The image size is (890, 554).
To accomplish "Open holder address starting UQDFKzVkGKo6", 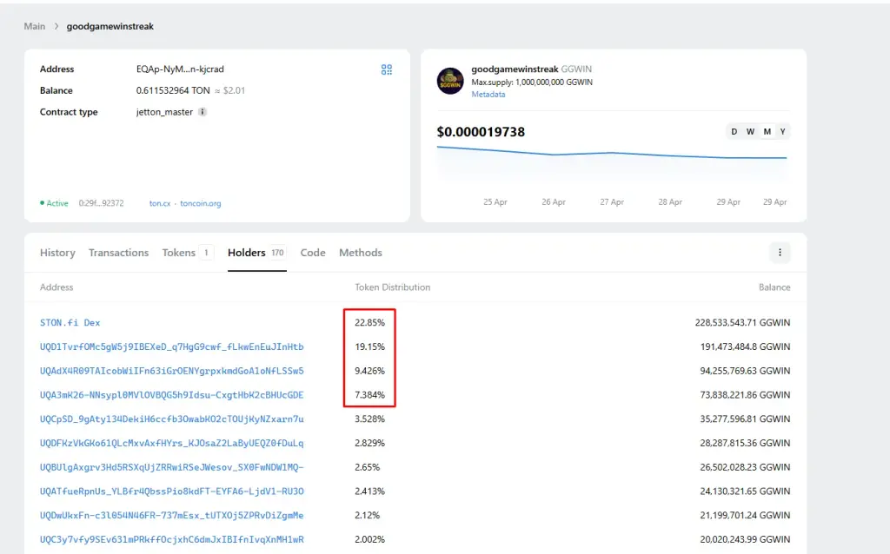I will tap(171, 443).
